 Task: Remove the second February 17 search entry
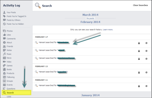pyautogui.click(x=146, y=51)
